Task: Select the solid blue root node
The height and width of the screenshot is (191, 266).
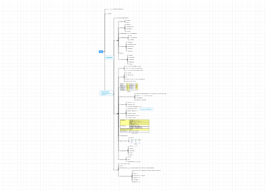Action: (101, 51)
